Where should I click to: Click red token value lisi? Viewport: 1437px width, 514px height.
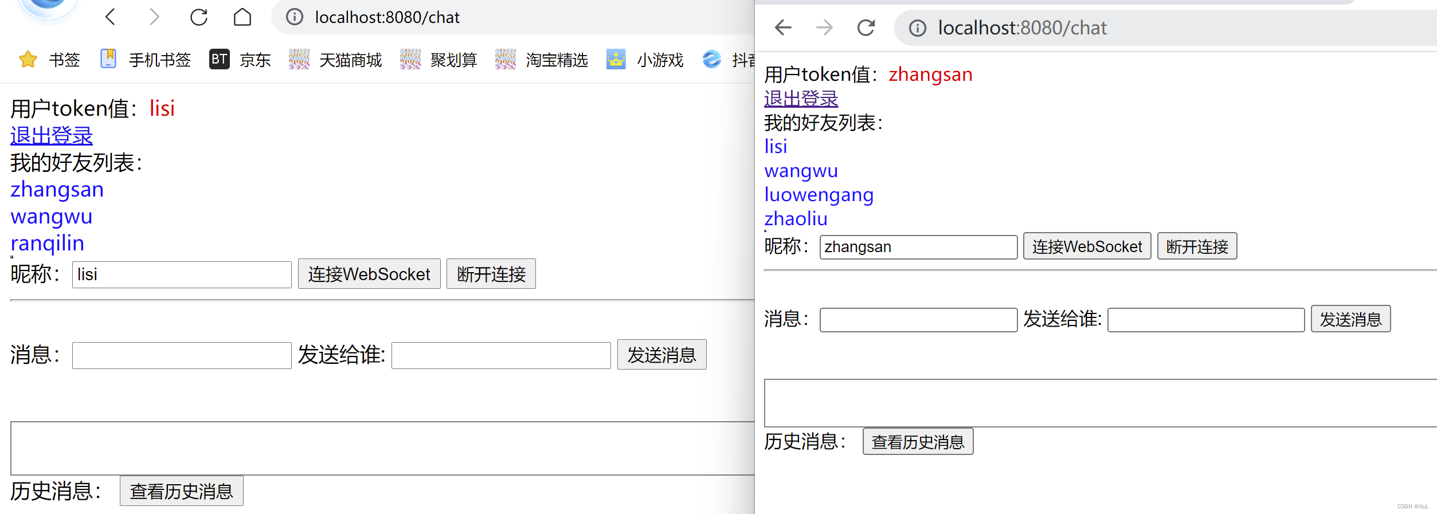pos(162,108)
